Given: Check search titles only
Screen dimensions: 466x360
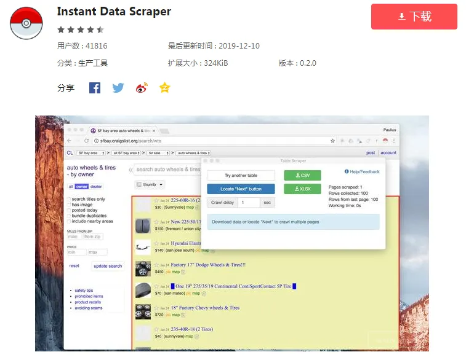Looking at the screenshot, I should (69, 199).
